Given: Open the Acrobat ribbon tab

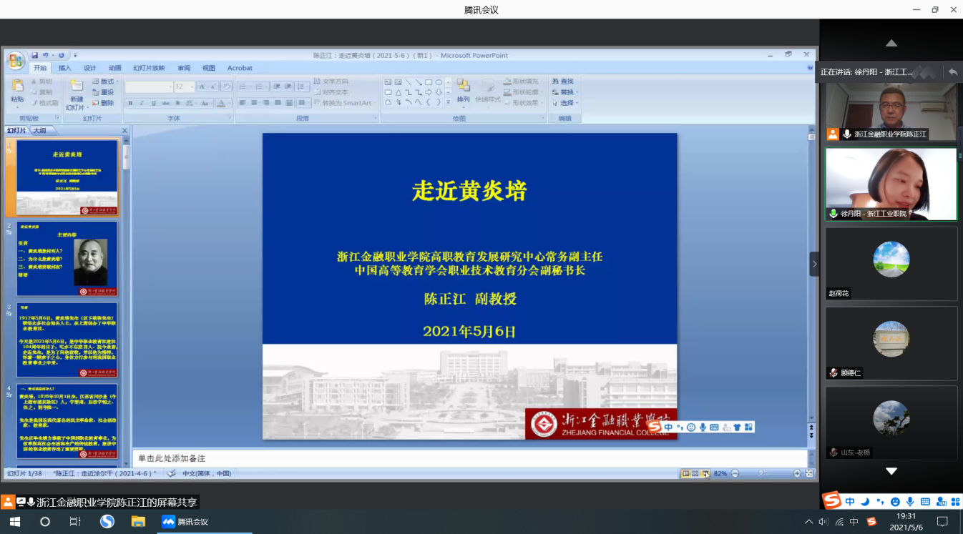Looking at the screenshot, I should point(240,68).
